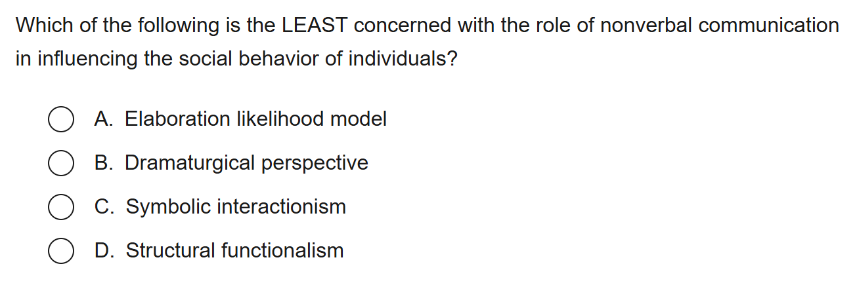This screenshot has width=857, height=283.
Task: Click the word 'Which' starting the question
Action: [42, 26]
